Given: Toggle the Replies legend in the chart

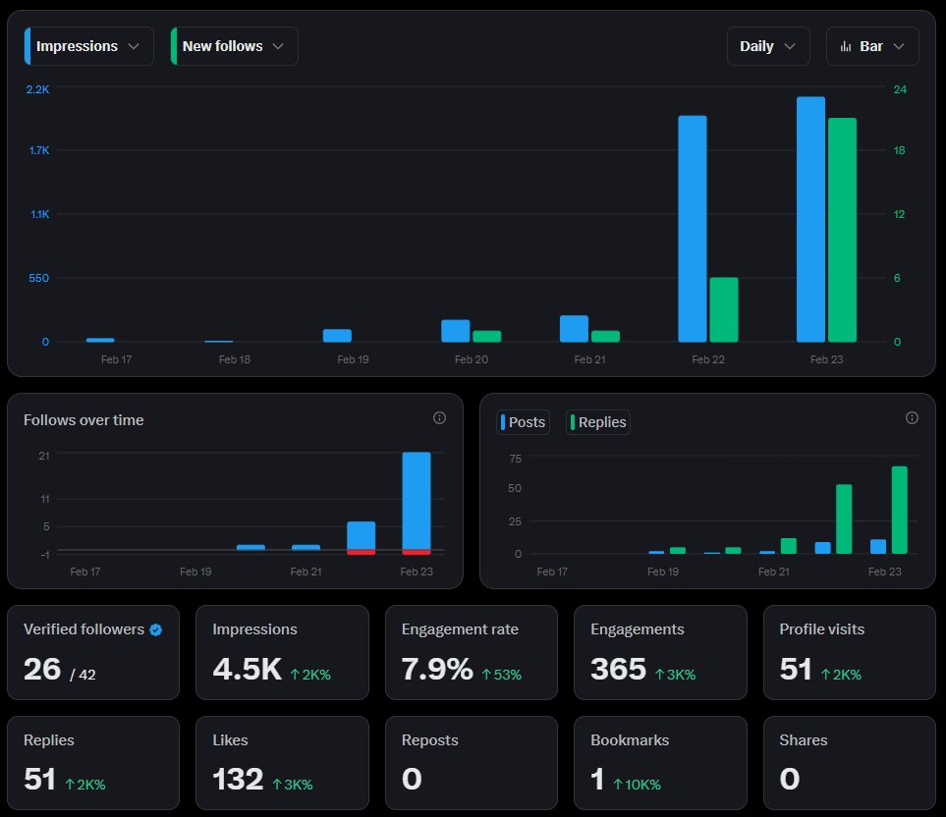Looking at the screenshot, I should [x=598, y=422].
